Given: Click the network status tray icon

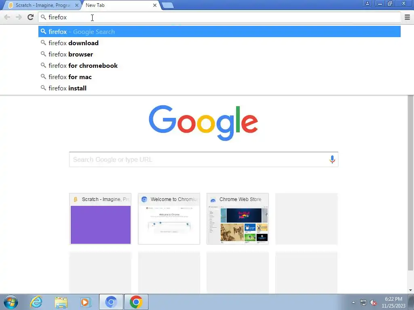Looking at the screenshot, I should click(363, 302).
